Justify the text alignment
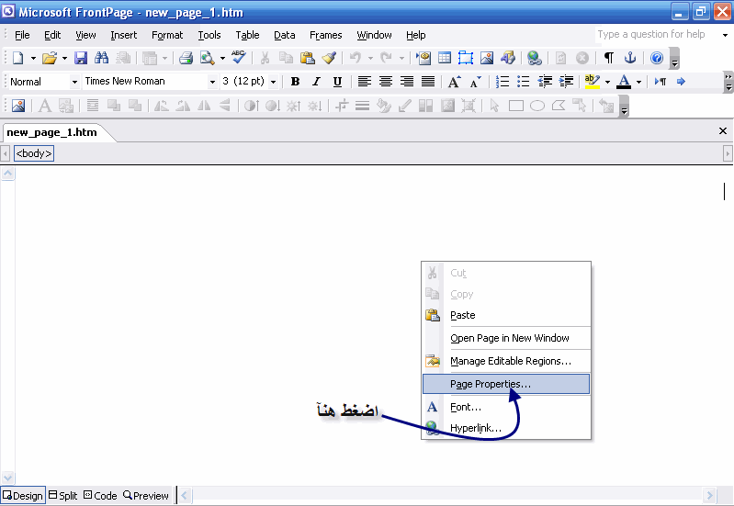This screenshot has width=734, height=506. coord(428,82)
